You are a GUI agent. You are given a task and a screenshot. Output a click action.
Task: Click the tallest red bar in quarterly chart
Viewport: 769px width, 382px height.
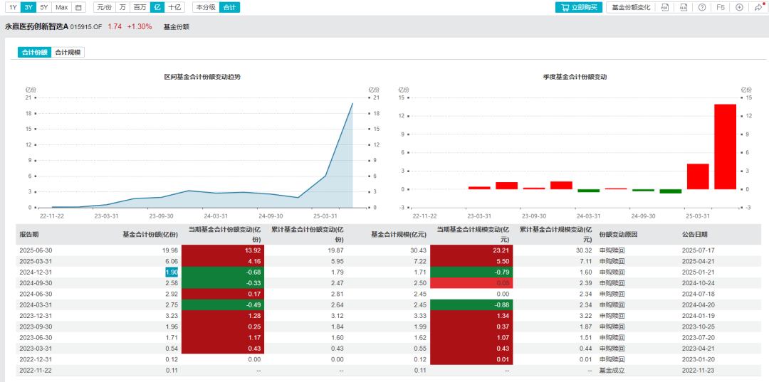click(725, 147)
